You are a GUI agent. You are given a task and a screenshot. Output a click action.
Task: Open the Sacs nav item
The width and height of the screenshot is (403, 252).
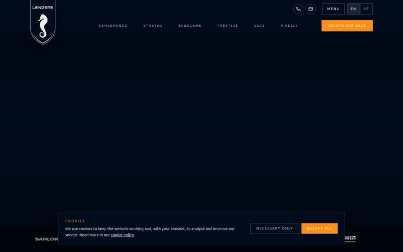(259, 26)
